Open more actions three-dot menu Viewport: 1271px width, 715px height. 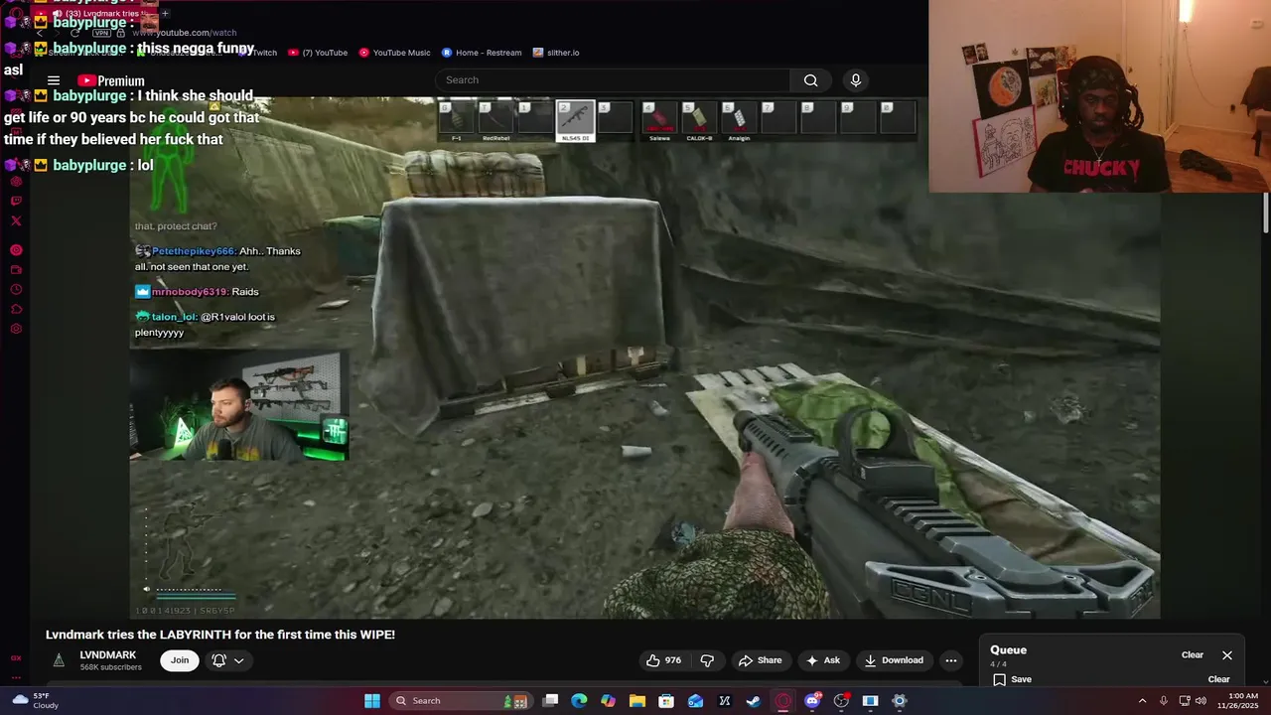click(950, 660)
